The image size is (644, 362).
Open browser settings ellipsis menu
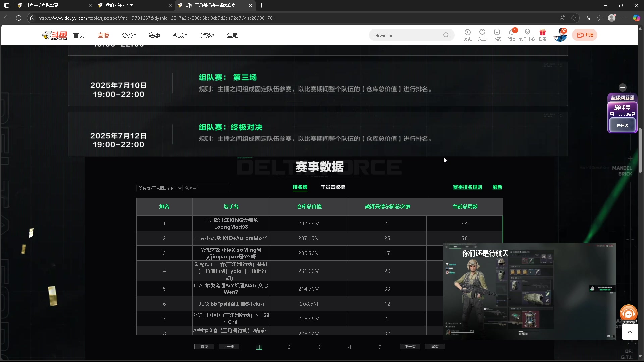tap(624, 18)
